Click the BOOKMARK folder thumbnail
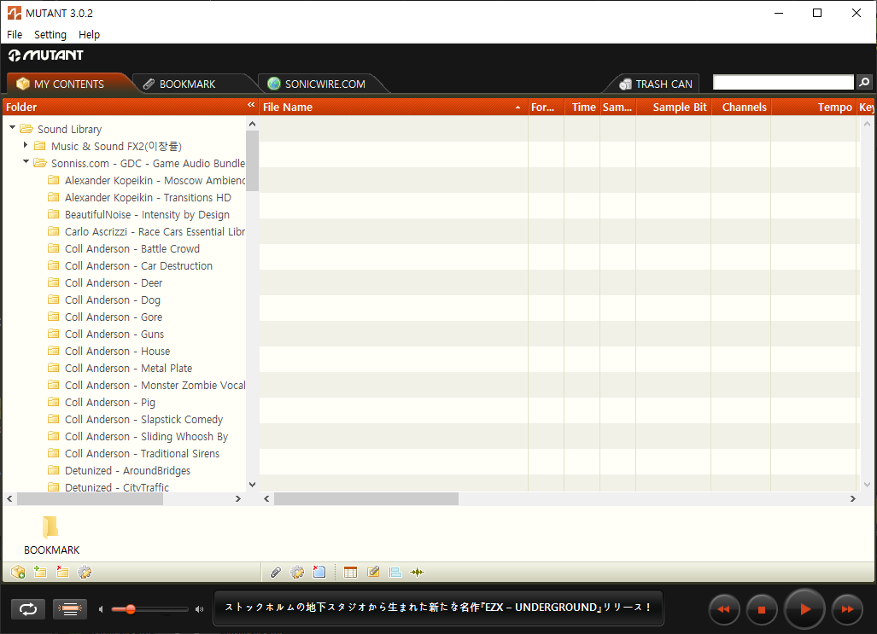Viewport: 877px width, 634px height. [x=51, y=534]
